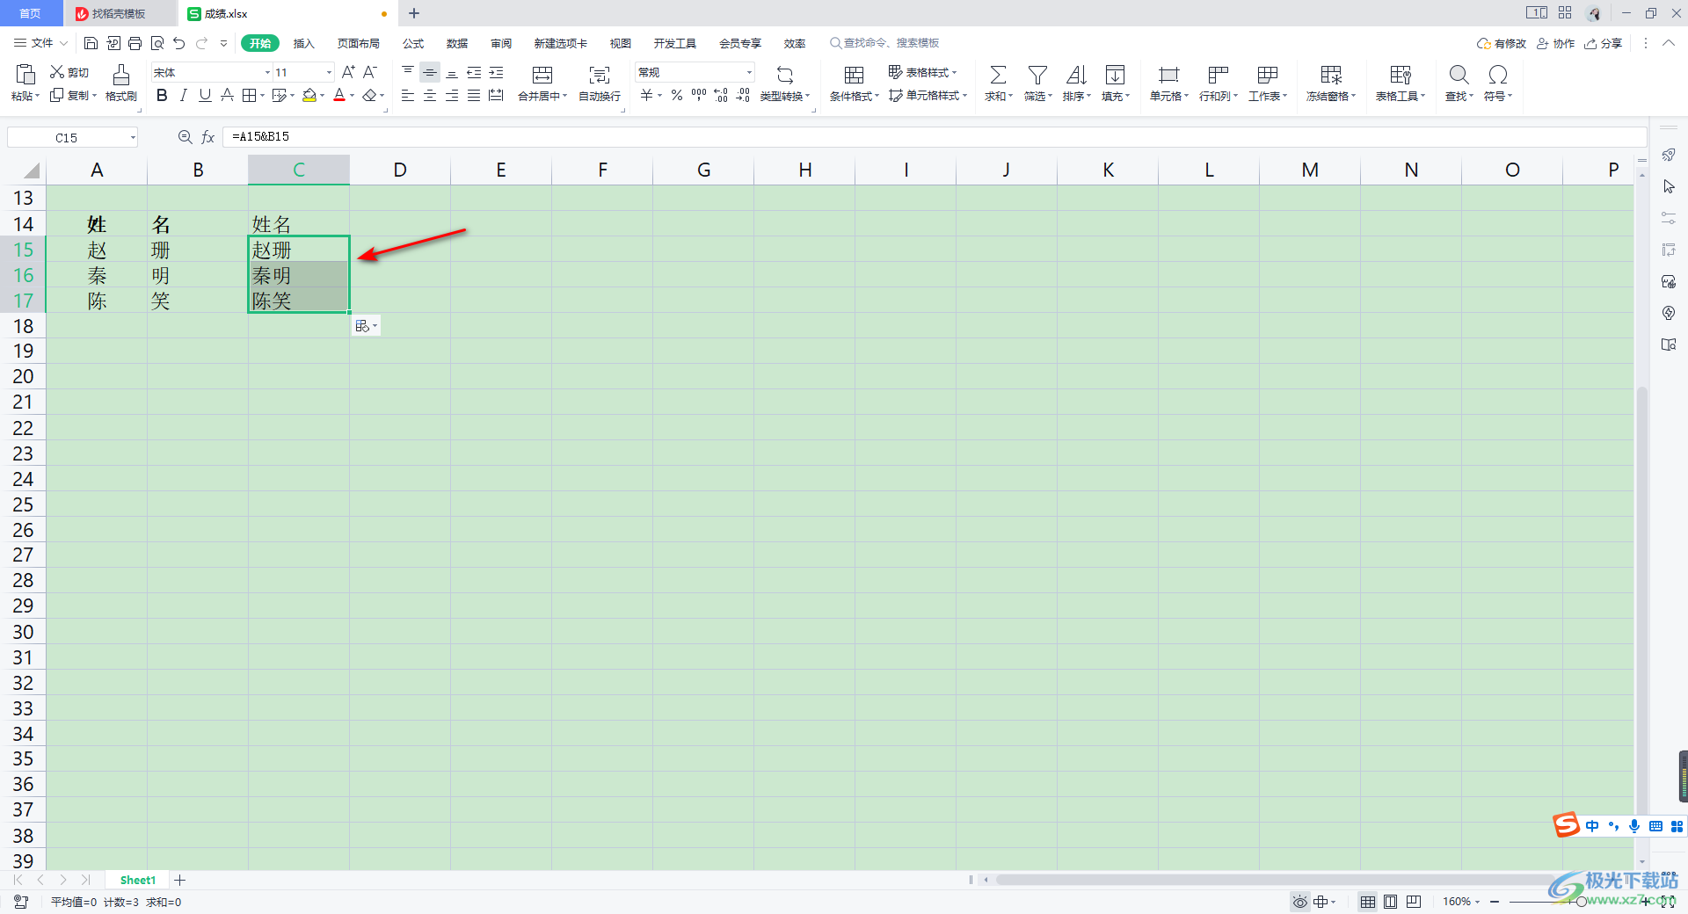Image resolution: width=1688 pixels, height=914 pixels.
Task: Click the borders grid icon
Action: (250, 95)
